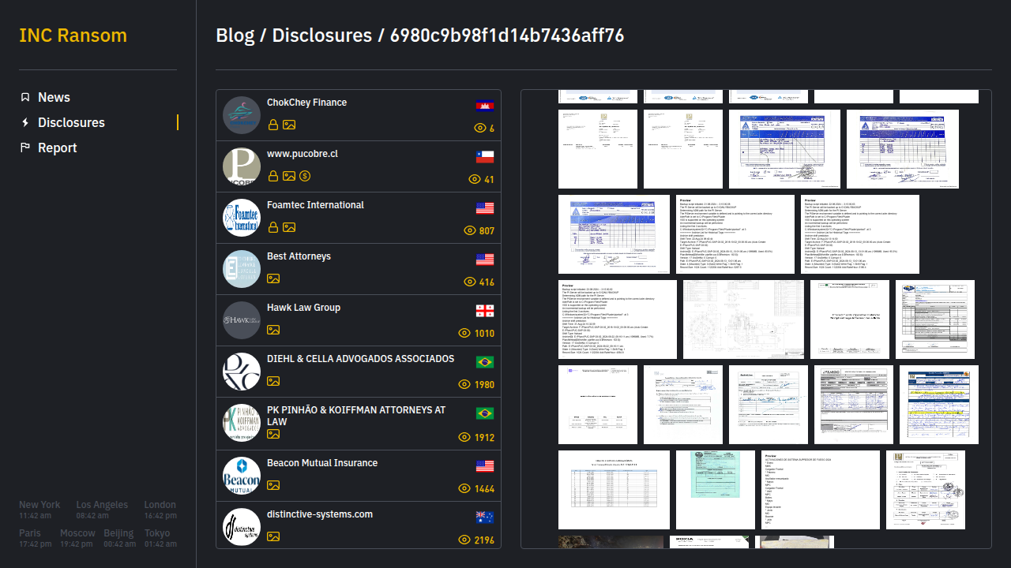
Task: Click the INC Ransom site title
Action: (73, 35)
